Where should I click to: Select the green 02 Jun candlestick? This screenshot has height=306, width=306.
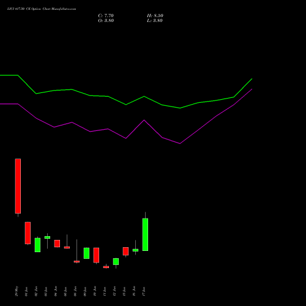click(37, 245)
